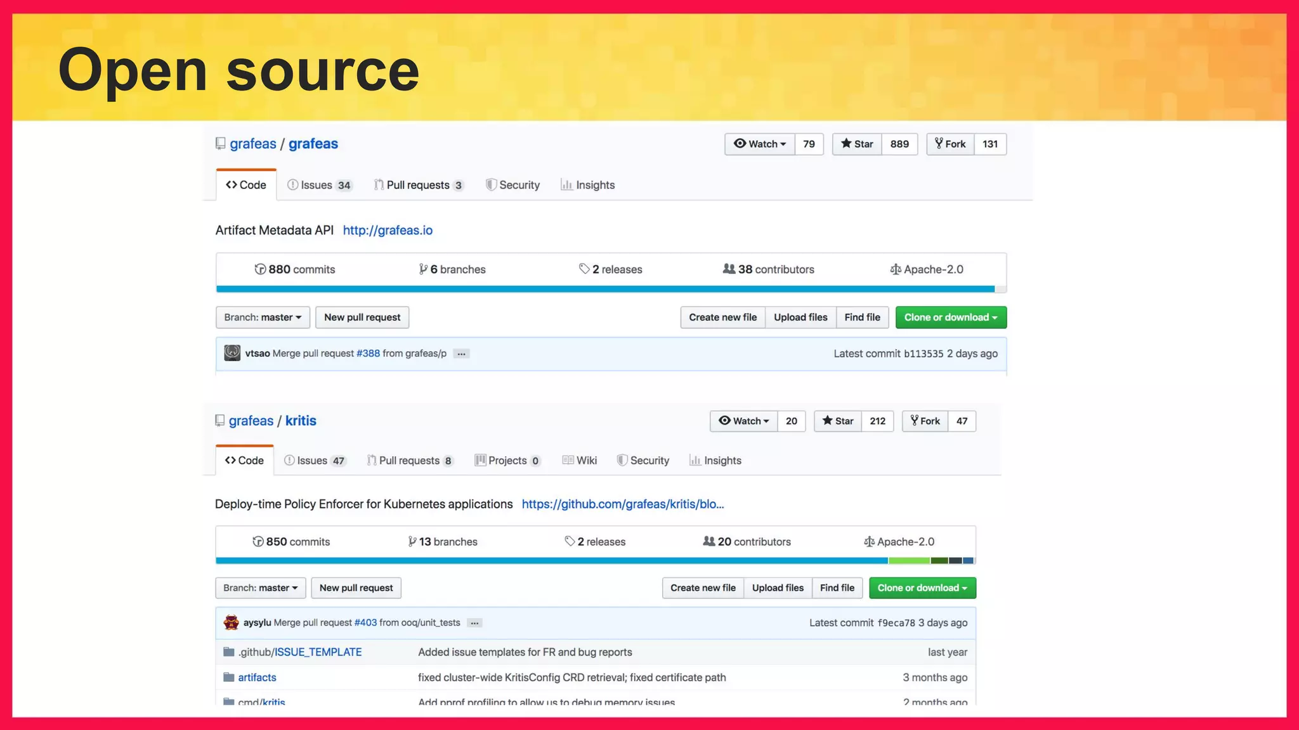Click Create new file in the grafeas repository
Image resolution: width=1299 pixels, height=730 pixels.
(x=723, y=317)
